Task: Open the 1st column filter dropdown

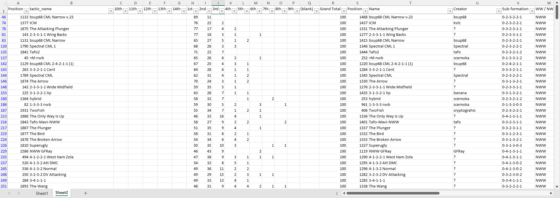Action: point(196,11)
